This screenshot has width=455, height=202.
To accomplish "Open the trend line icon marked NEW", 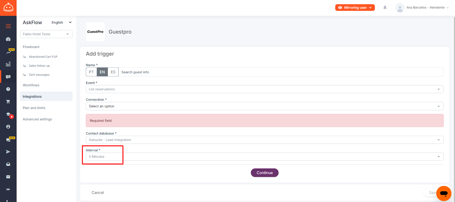I will pyautogui.click(x=9, y=52).
